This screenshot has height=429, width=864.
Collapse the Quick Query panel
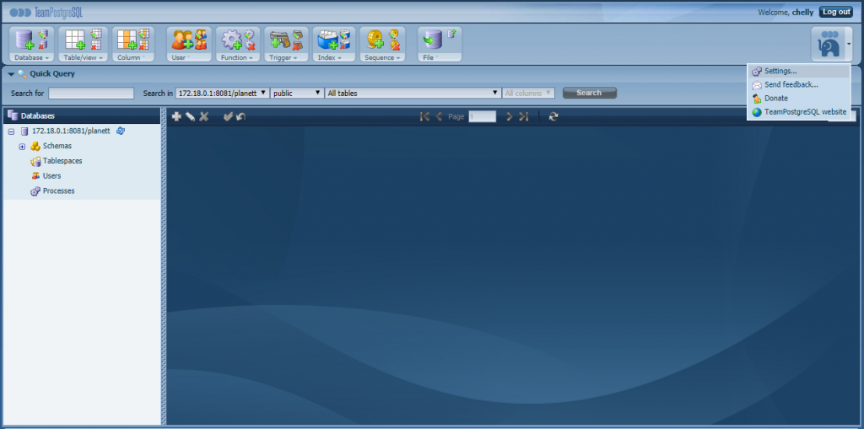11,74
